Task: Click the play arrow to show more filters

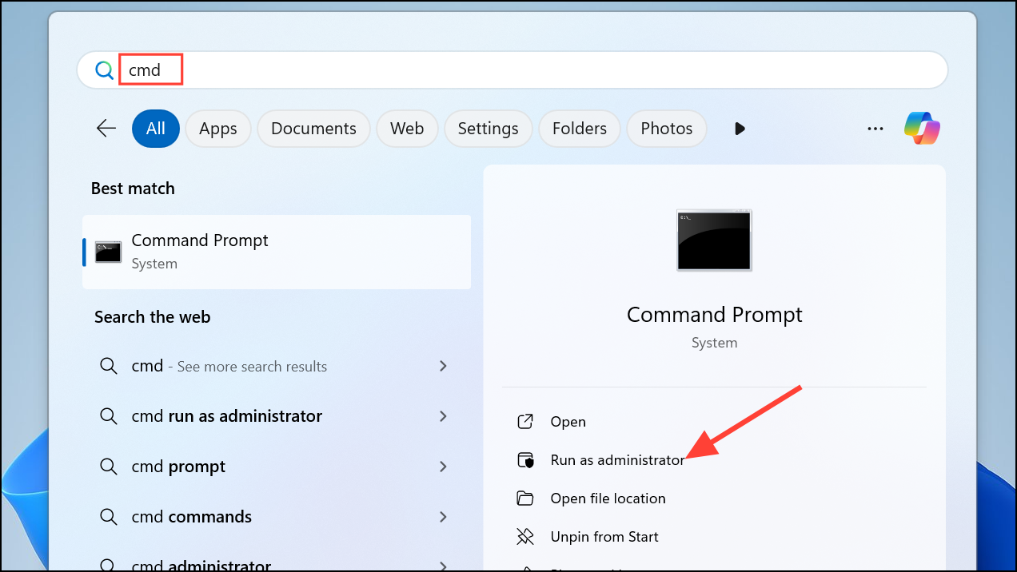Action: tap(740, 129)
